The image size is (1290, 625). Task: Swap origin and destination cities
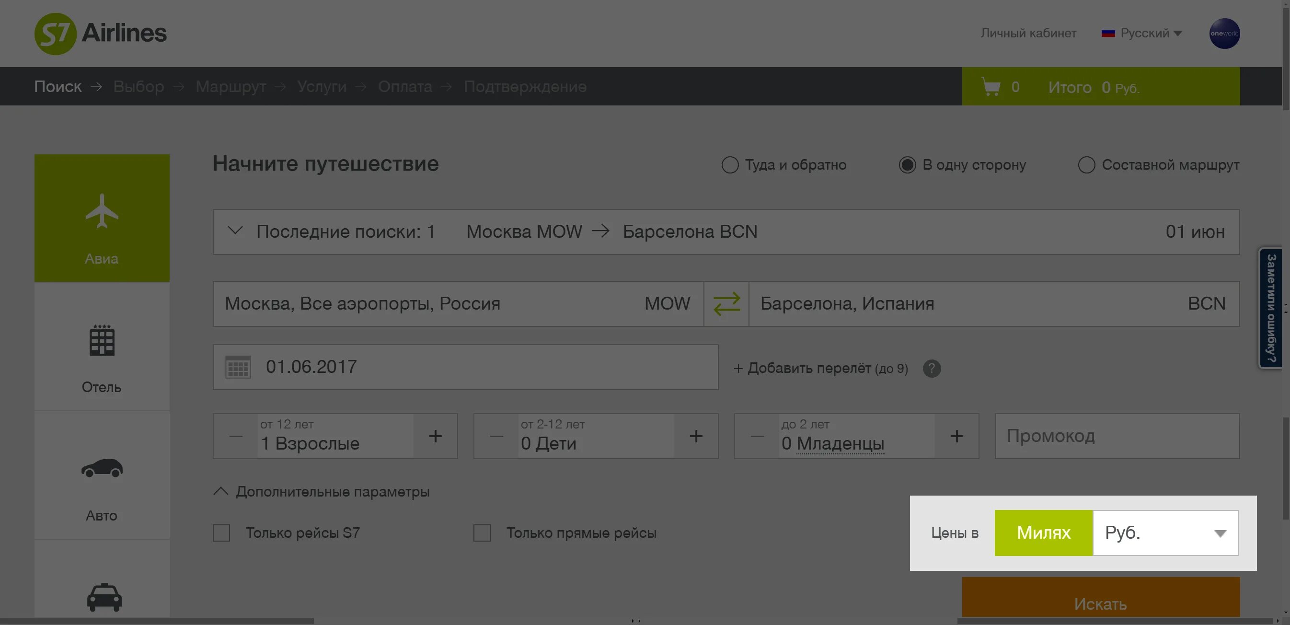(x=726, y=304)
